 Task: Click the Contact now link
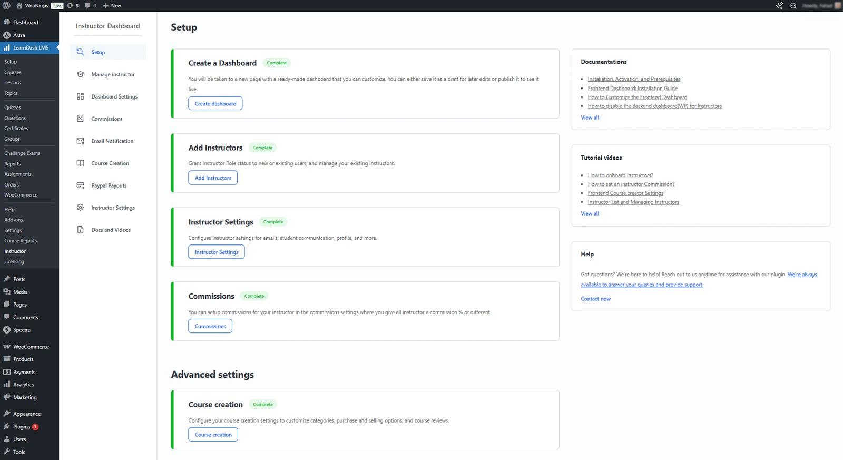(x=596, y=299)
